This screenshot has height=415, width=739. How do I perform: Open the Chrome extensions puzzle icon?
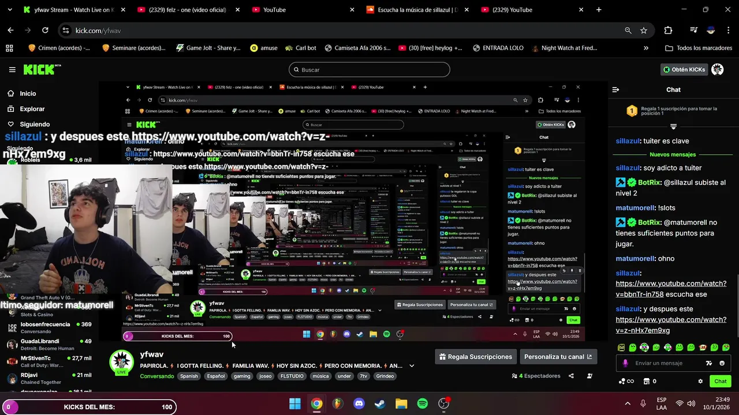(x=668, y=31)
